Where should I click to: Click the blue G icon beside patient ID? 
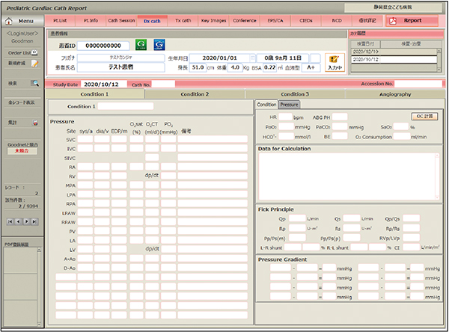pos(159,45)
